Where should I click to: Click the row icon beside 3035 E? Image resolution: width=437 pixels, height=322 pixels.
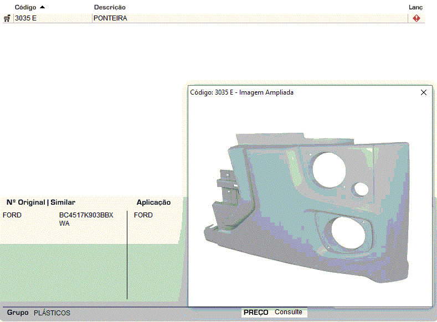(x=7, y=18)
